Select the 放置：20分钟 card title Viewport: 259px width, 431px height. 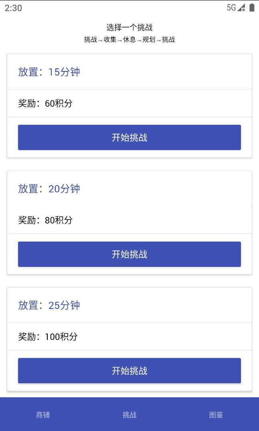tap(49, 189)
